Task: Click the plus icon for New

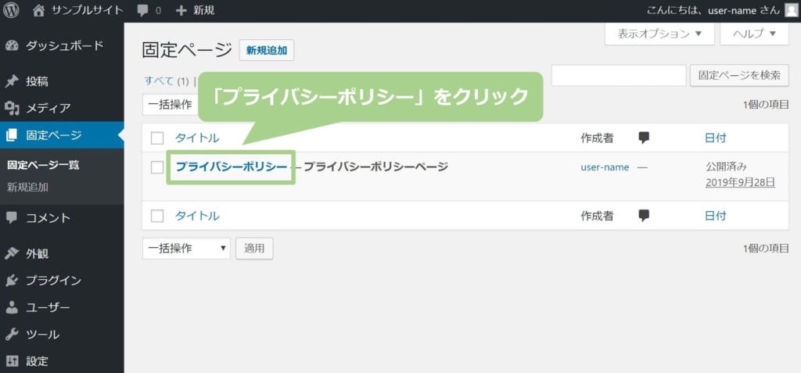Action: [x=181, y=10]
